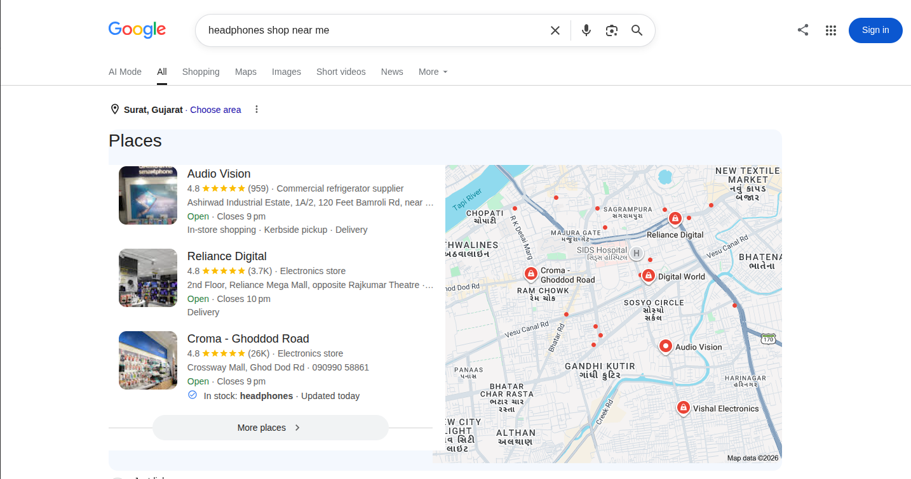Click Map data ©2026 attribution
Image resolution: width=911 pixels, height=479 pixels.
coord(753,457)
